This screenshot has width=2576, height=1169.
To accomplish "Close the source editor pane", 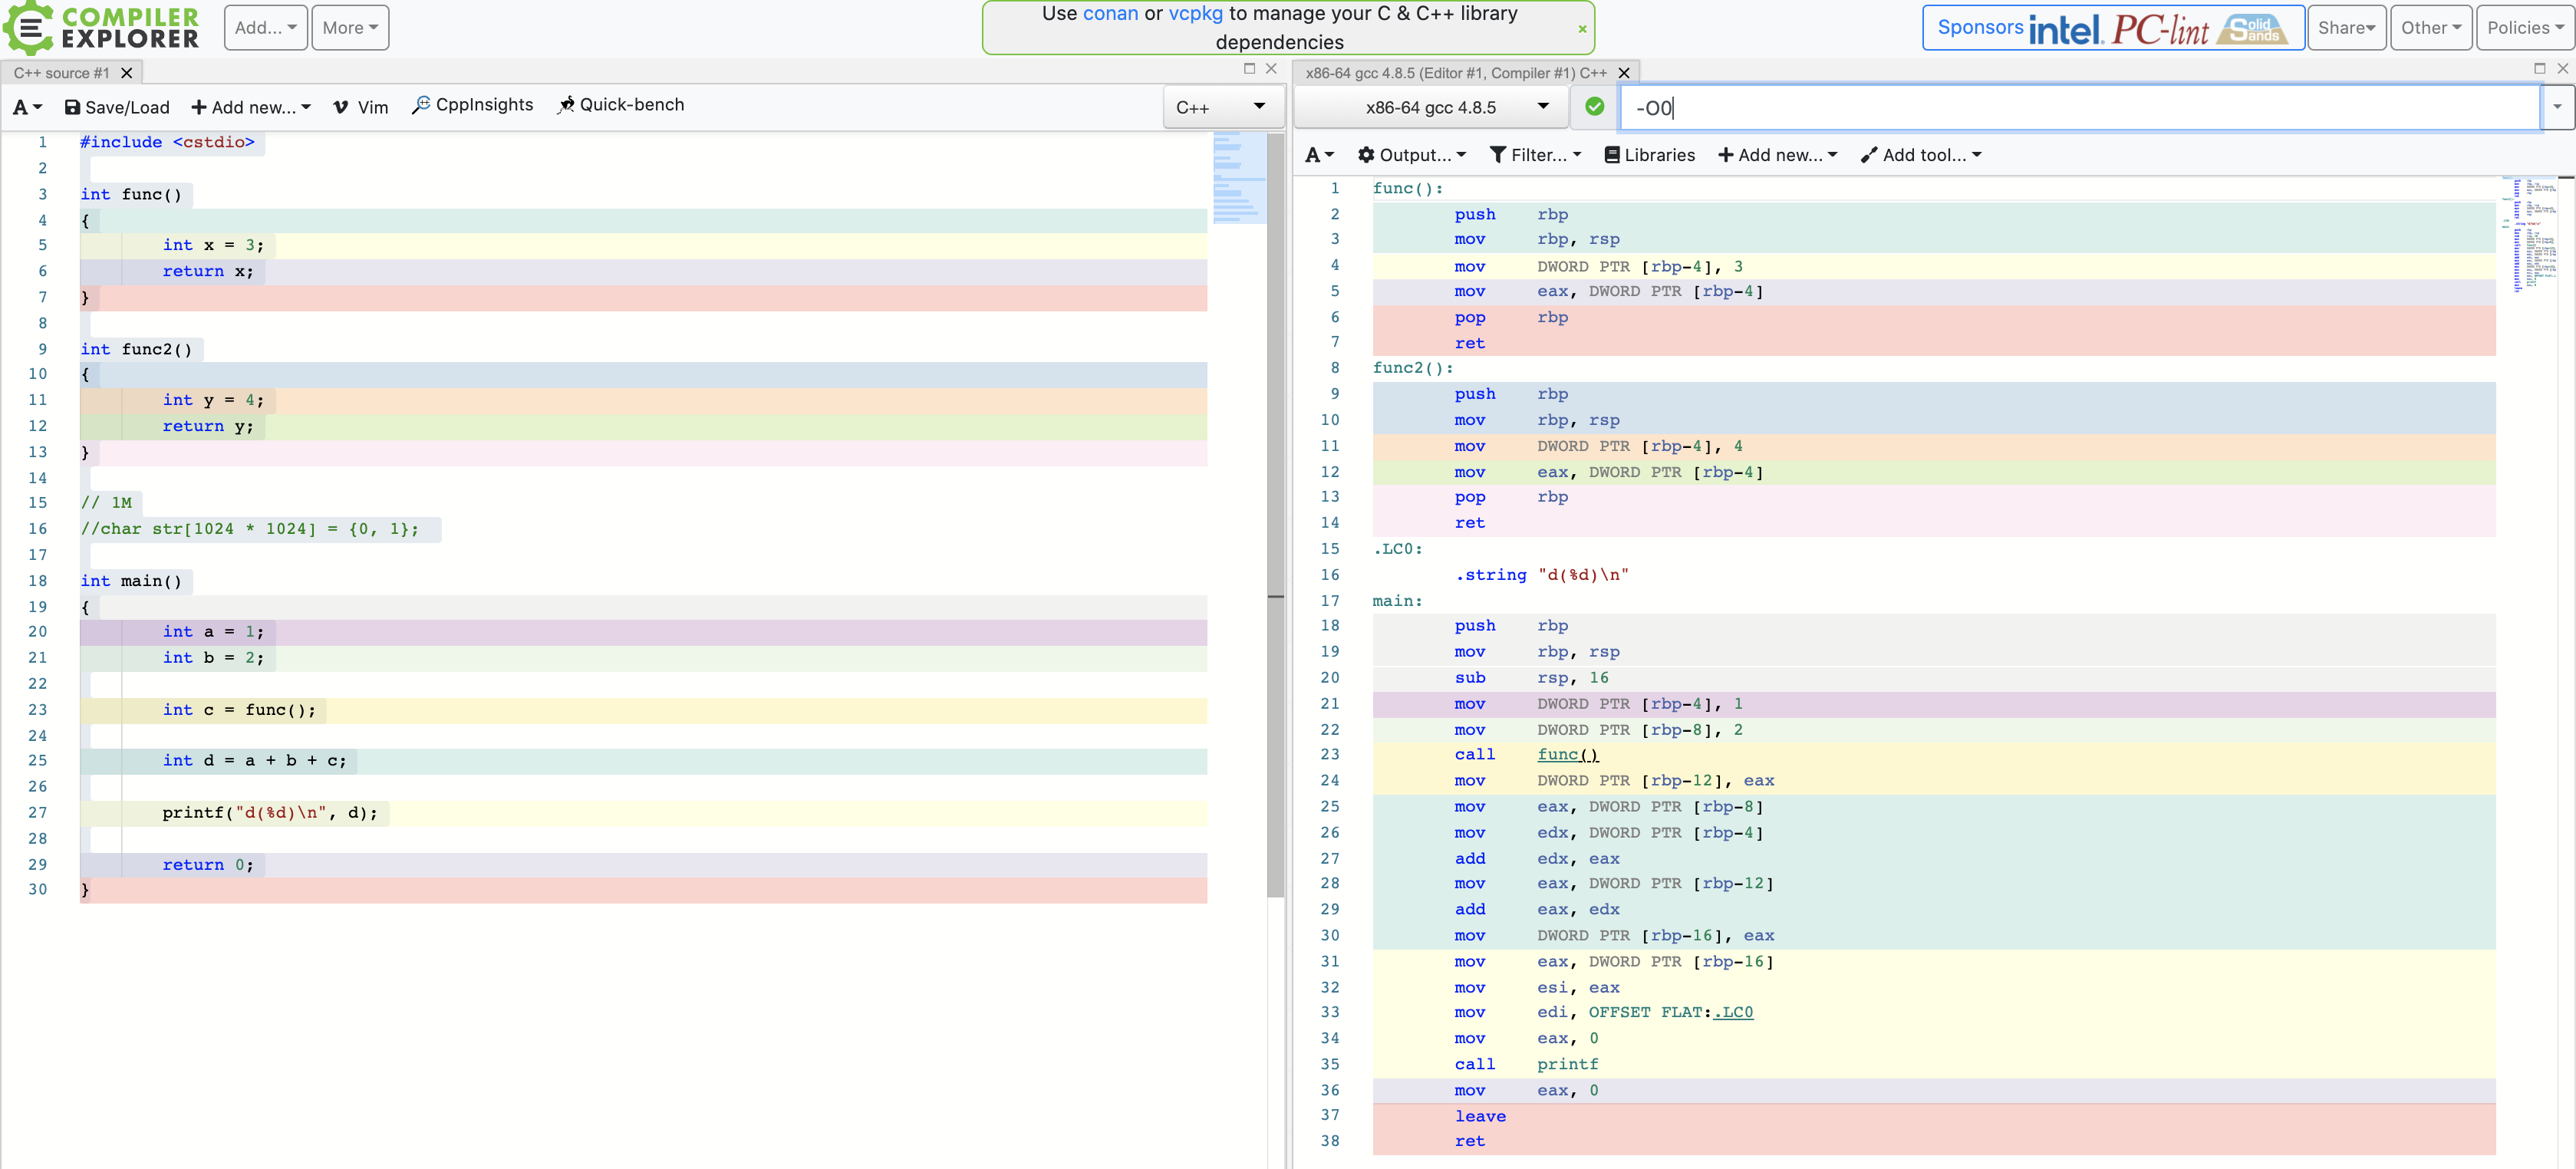I will tap(1271, 69).
